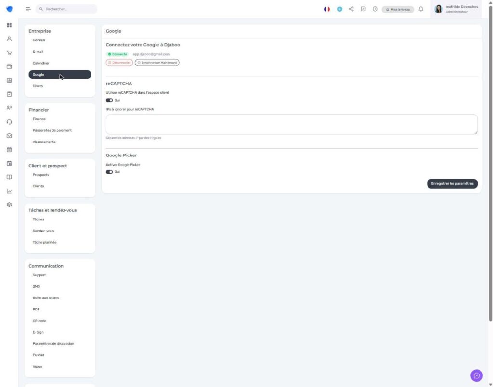Select the active Google settings item
The width and height of the screenshot is (493, 387).
(60, 75)
